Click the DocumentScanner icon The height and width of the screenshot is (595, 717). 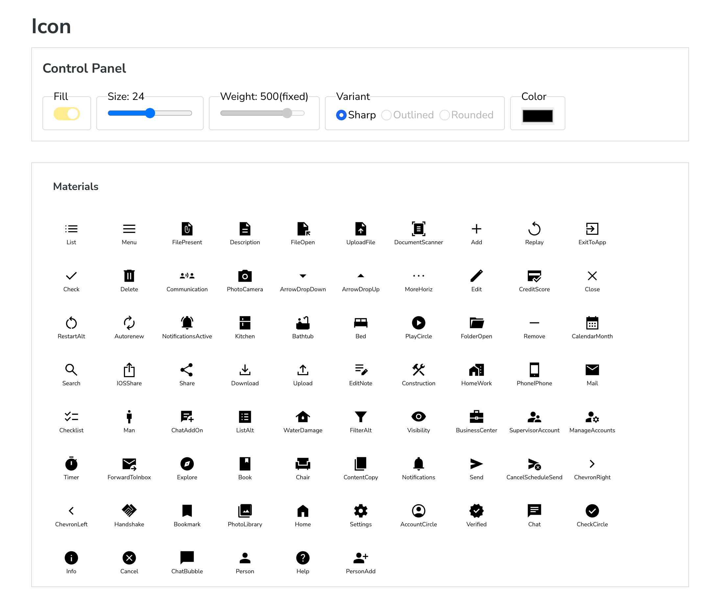point(418,228)
